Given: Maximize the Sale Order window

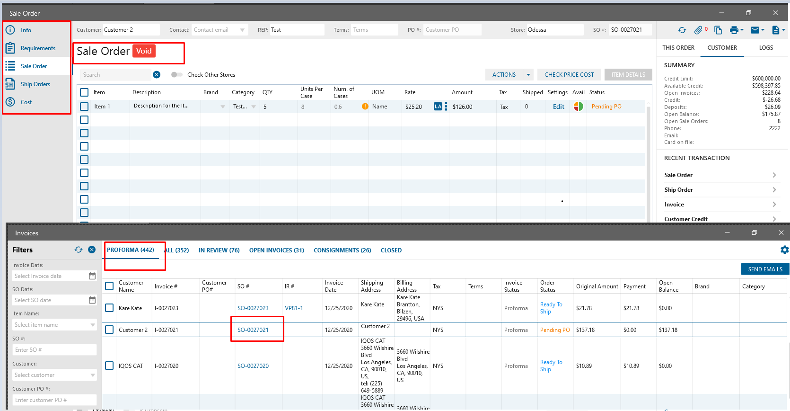Looking at the screenshot, I should pyautogui.click(x=748, y=13).
